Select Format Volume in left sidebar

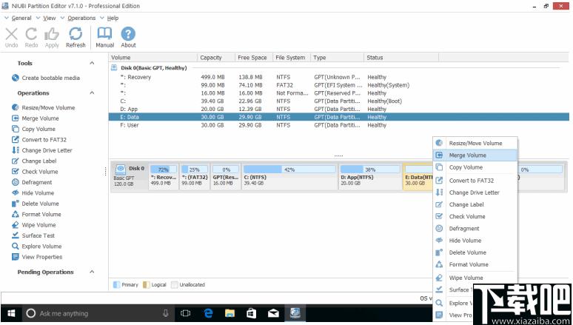click(36, 214)
